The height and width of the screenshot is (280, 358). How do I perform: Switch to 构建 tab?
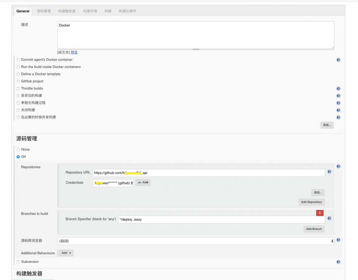108,11
